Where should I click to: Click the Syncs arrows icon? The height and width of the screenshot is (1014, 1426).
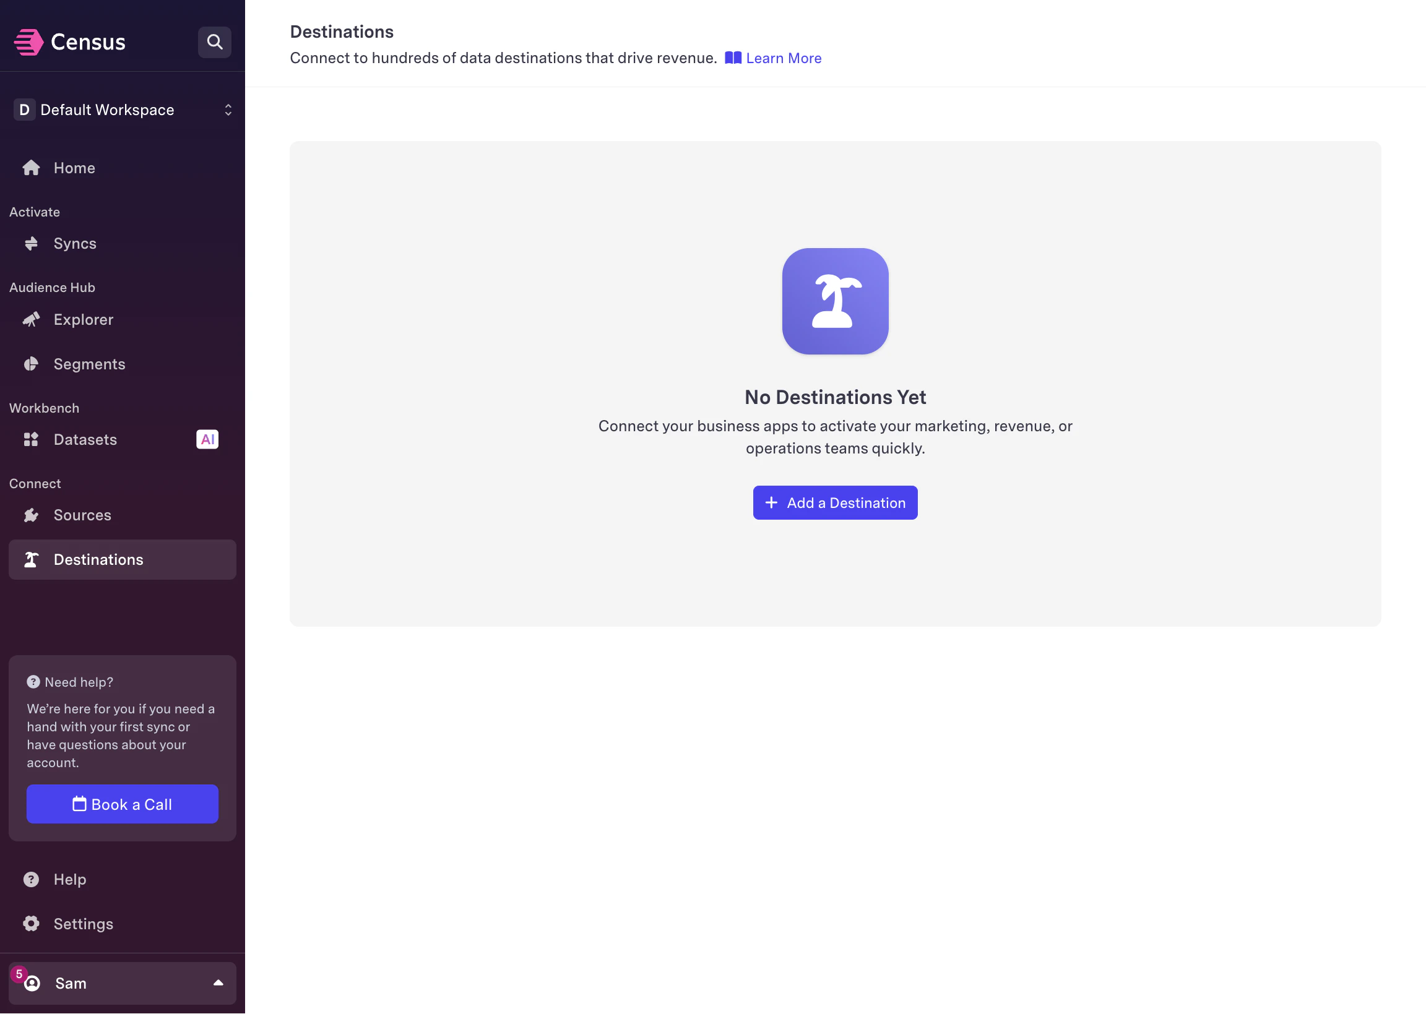coord(31,244)
